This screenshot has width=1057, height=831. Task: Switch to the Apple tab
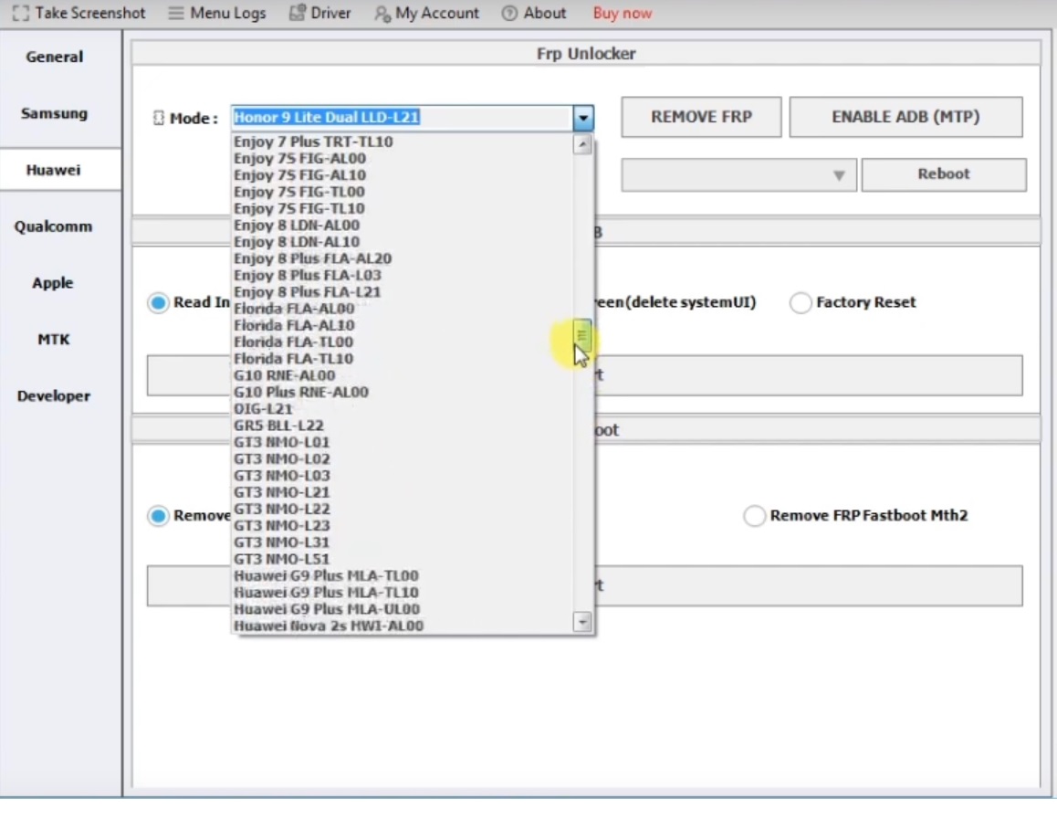tap(55, 282)
